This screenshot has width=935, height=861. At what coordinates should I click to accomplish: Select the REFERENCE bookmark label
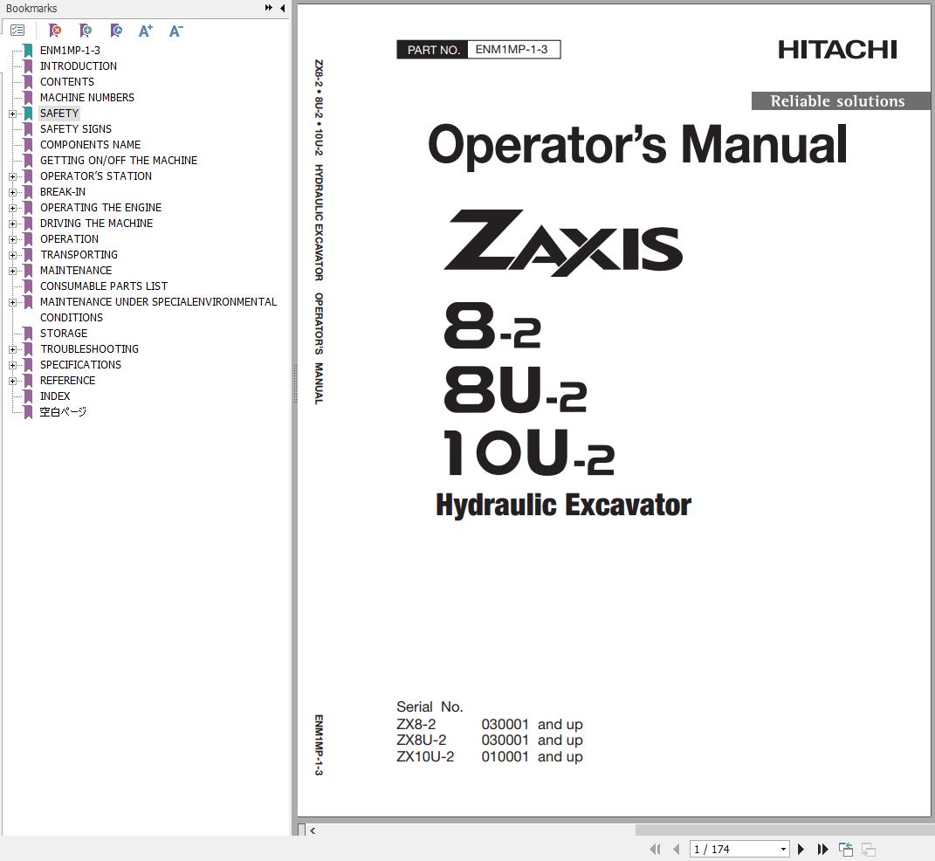click(67, 381)
